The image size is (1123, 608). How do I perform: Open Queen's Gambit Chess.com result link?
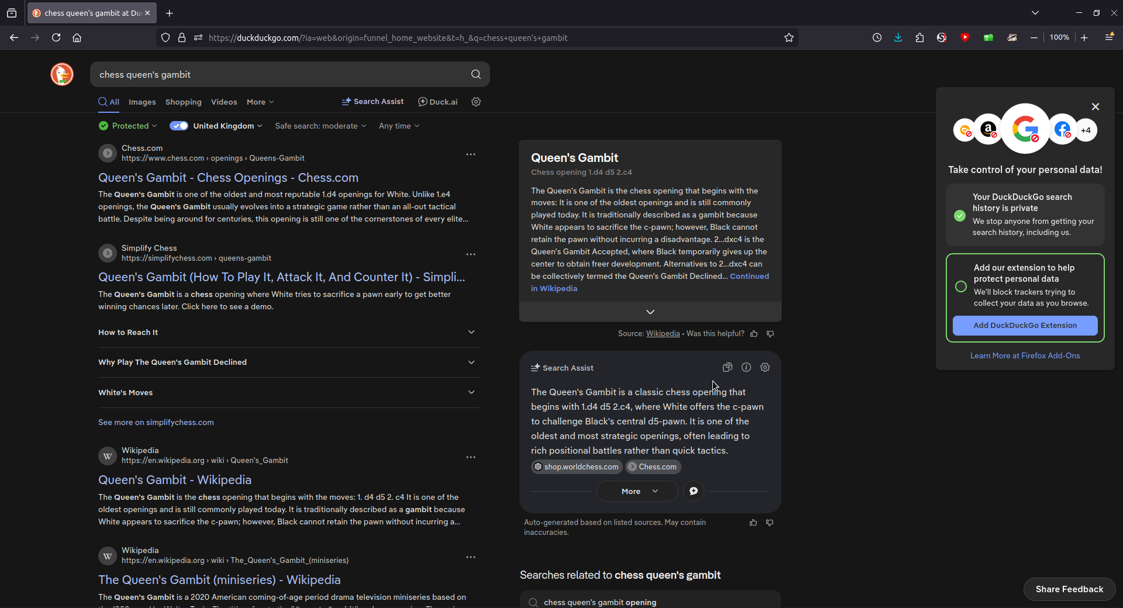(228, 178)
